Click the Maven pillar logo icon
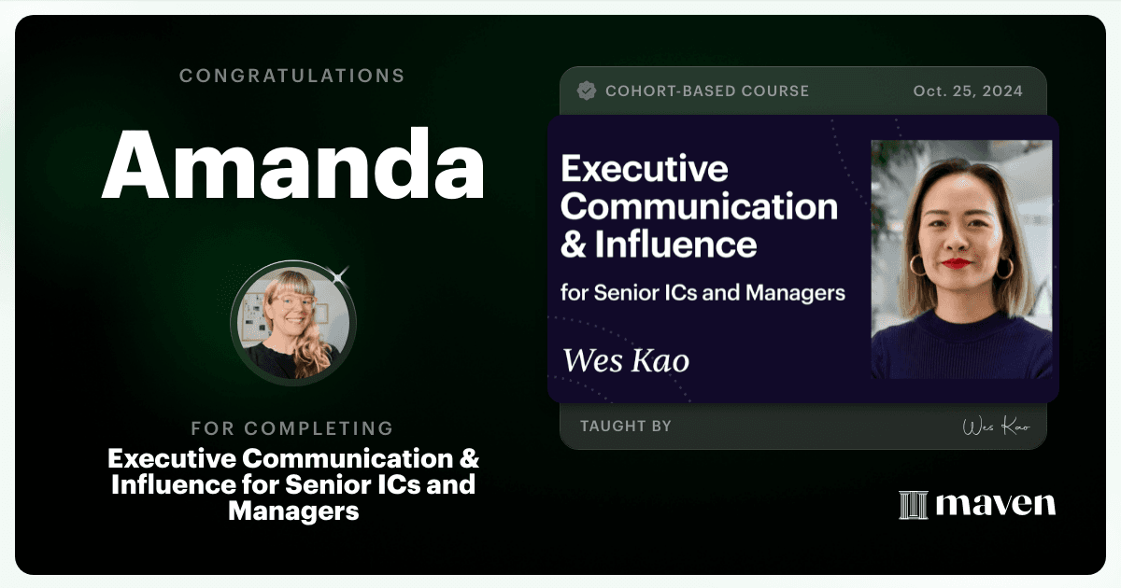The height and width of the screenshot is (588, 1121). [x=913, y=505]
